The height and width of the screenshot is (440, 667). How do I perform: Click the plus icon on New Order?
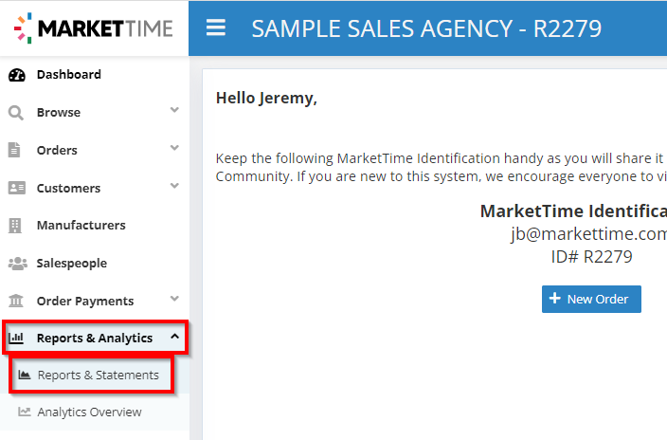(554, 298)
